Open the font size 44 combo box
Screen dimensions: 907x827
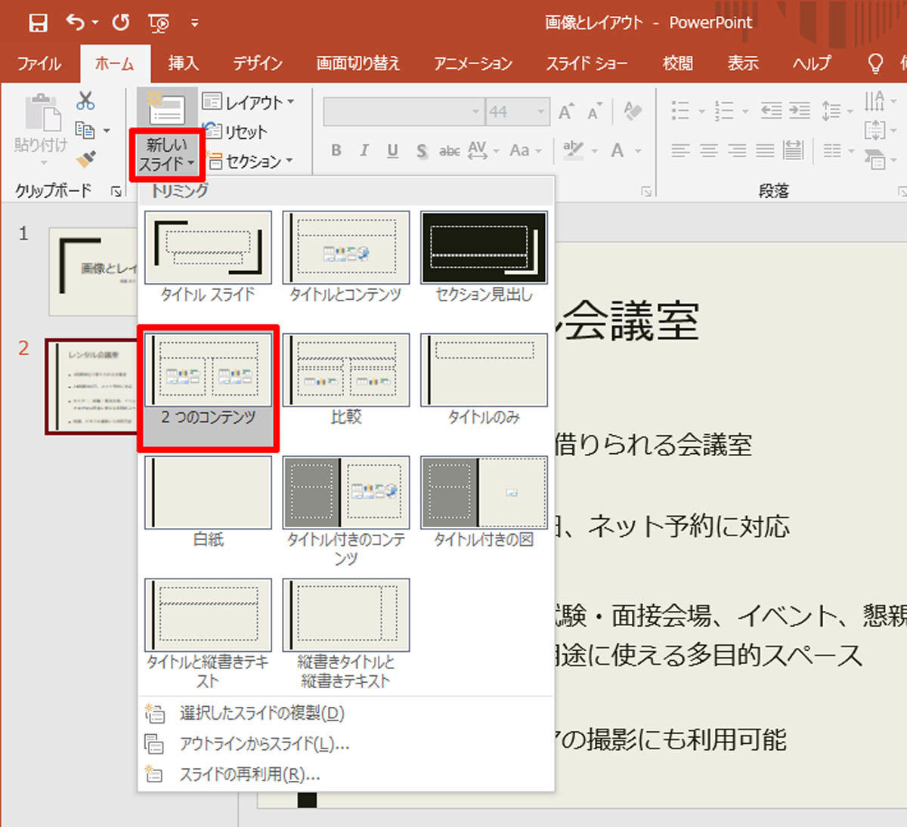[516, 112]
